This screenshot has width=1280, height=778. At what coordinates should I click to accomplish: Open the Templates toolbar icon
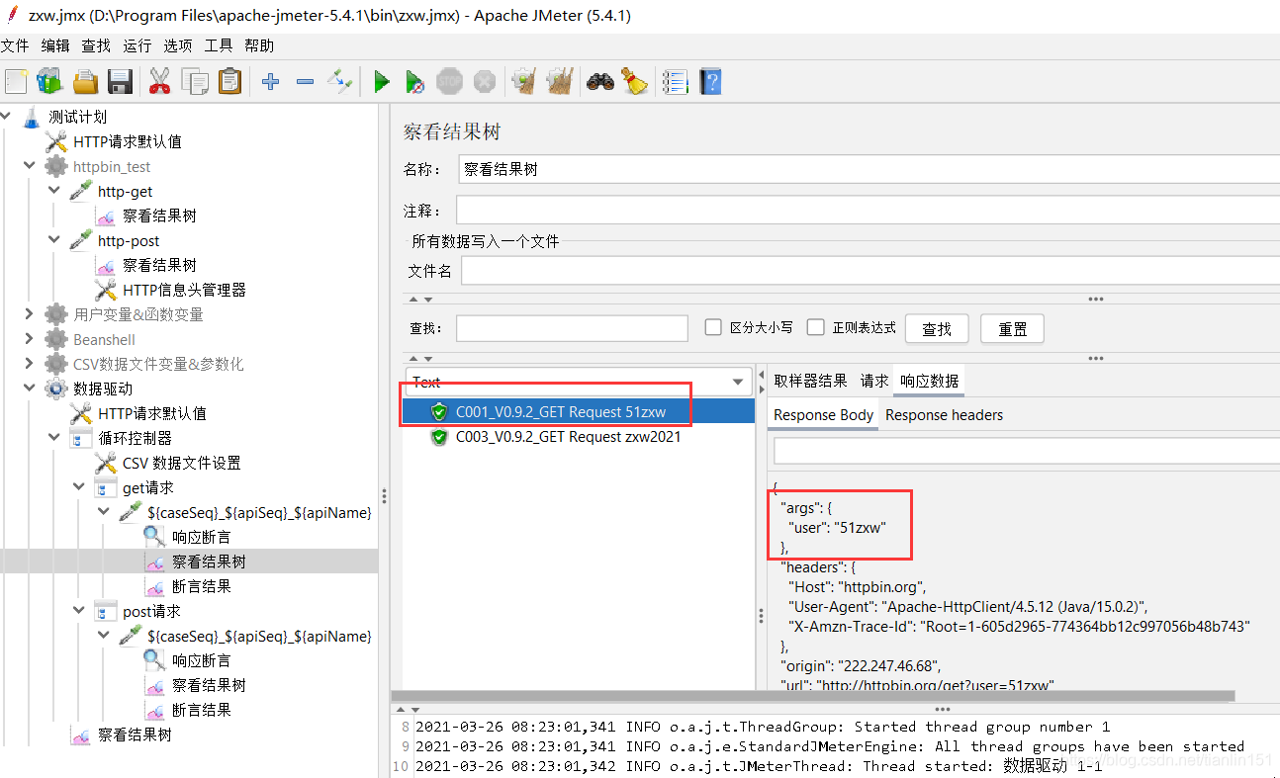point(48,81)
